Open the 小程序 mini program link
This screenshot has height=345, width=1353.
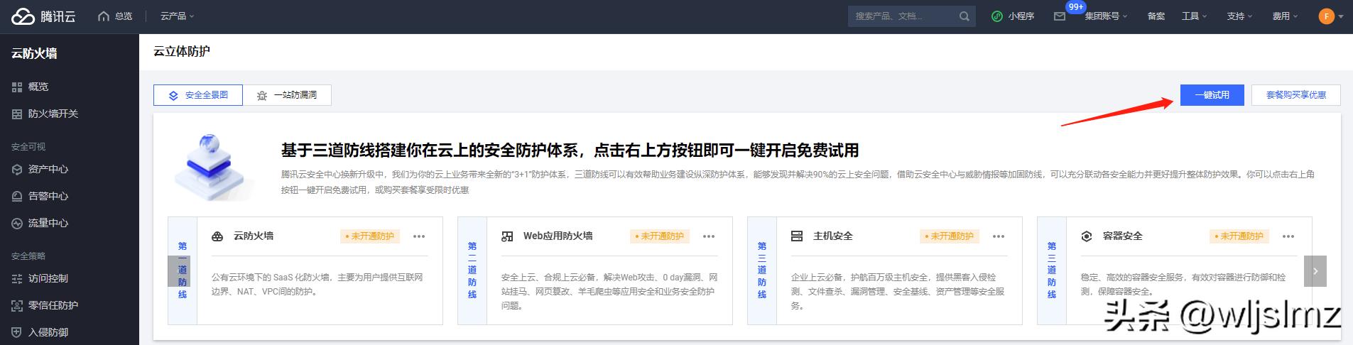(1013, 16)
